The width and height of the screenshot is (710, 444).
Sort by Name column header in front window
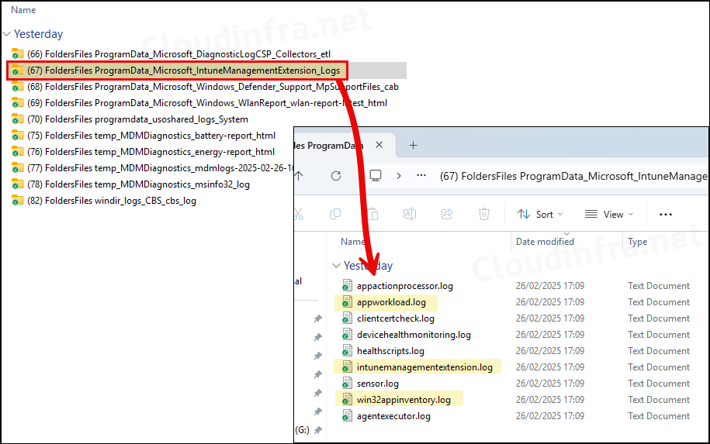click(x=353, y=242)
